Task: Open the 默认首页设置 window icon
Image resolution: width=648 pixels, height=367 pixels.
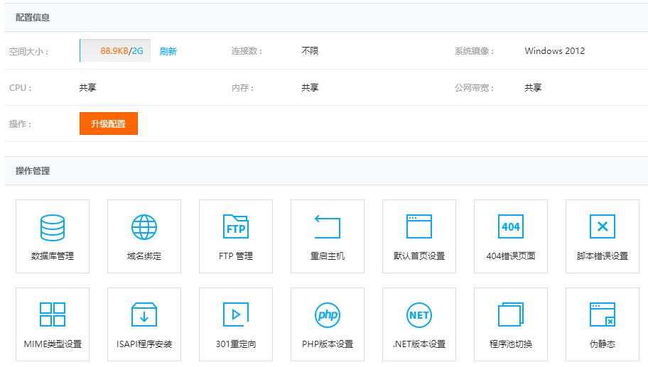Action: click(419, 226)
